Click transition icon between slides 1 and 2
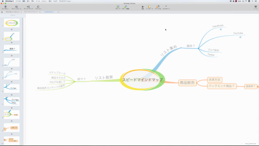259x146 pixels. (12, 30)
